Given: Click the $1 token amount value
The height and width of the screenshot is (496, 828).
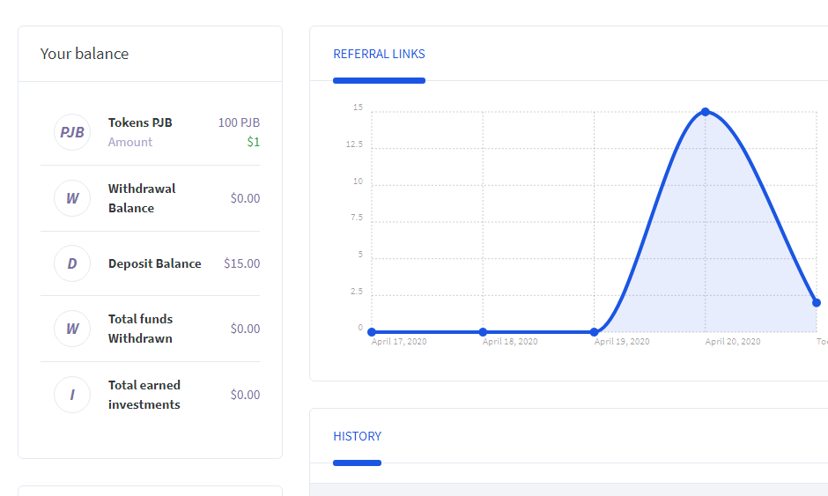Looking at the screenshot, I should point(253,142).
